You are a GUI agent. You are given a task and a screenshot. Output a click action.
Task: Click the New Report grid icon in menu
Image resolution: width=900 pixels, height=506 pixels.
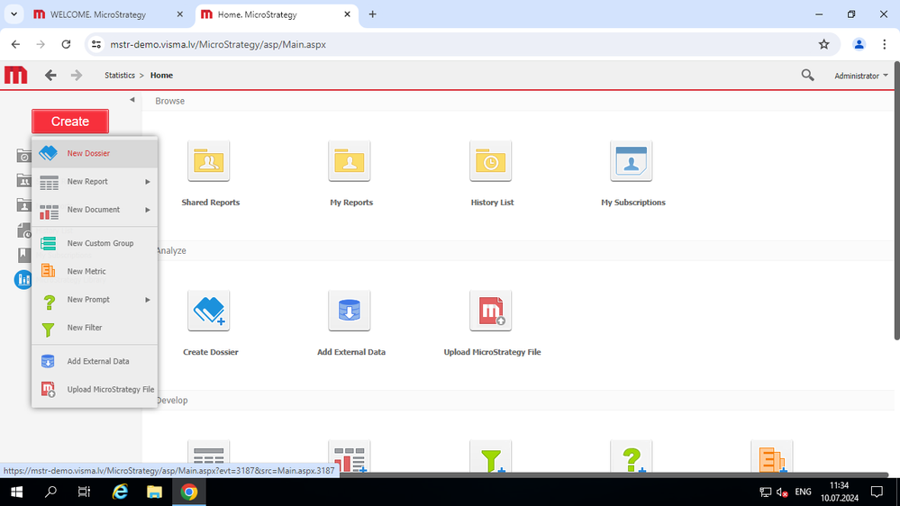click(x=49, y=183)
